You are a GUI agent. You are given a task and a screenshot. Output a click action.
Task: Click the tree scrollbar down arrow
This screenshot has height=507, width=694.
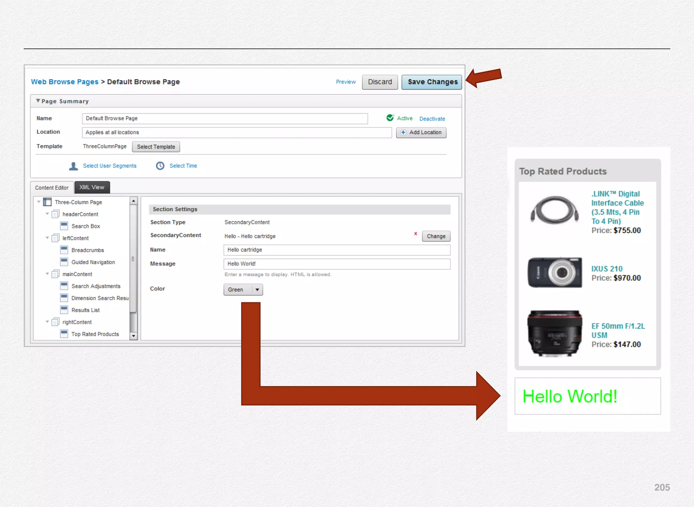pos(134,336)
